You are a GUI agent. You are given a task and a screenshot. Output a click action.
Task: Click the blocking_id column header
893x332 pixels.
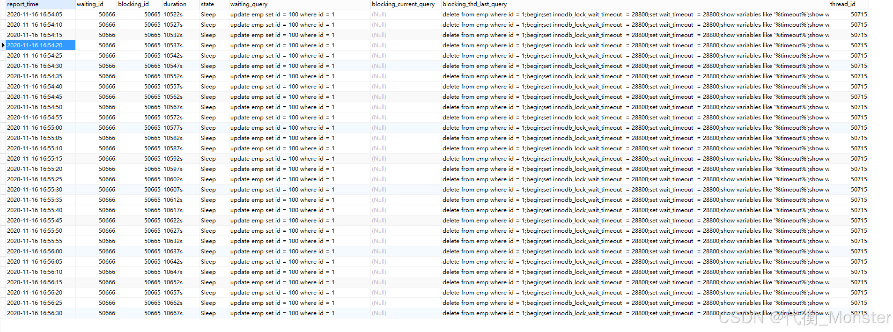point(139,4)
